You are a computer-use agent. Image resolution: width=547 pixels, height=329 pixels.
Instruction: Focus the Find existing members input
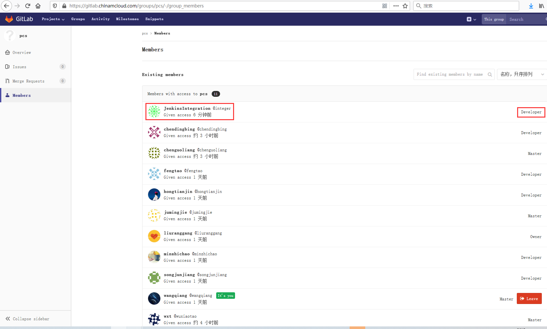(450, 74)
